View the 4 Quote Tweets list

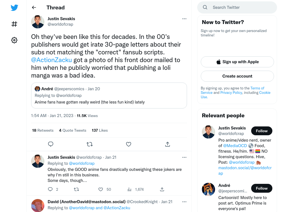73,130
